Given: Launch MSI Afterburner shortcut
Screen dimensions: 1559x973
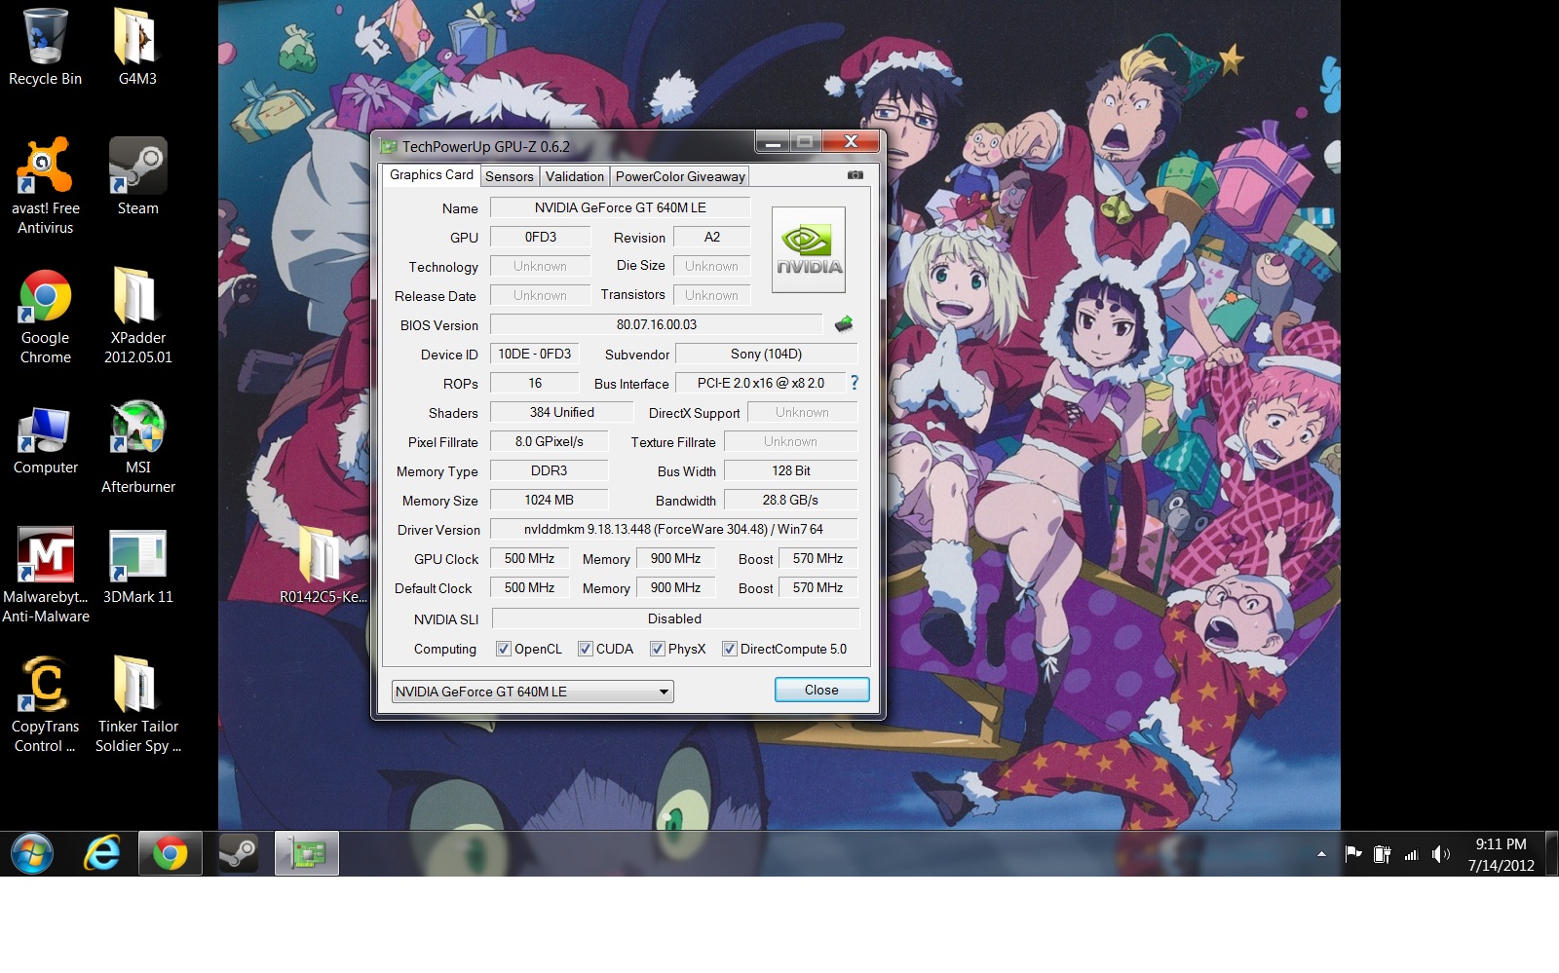Looking at the screenshot, I should click(137, 445).
